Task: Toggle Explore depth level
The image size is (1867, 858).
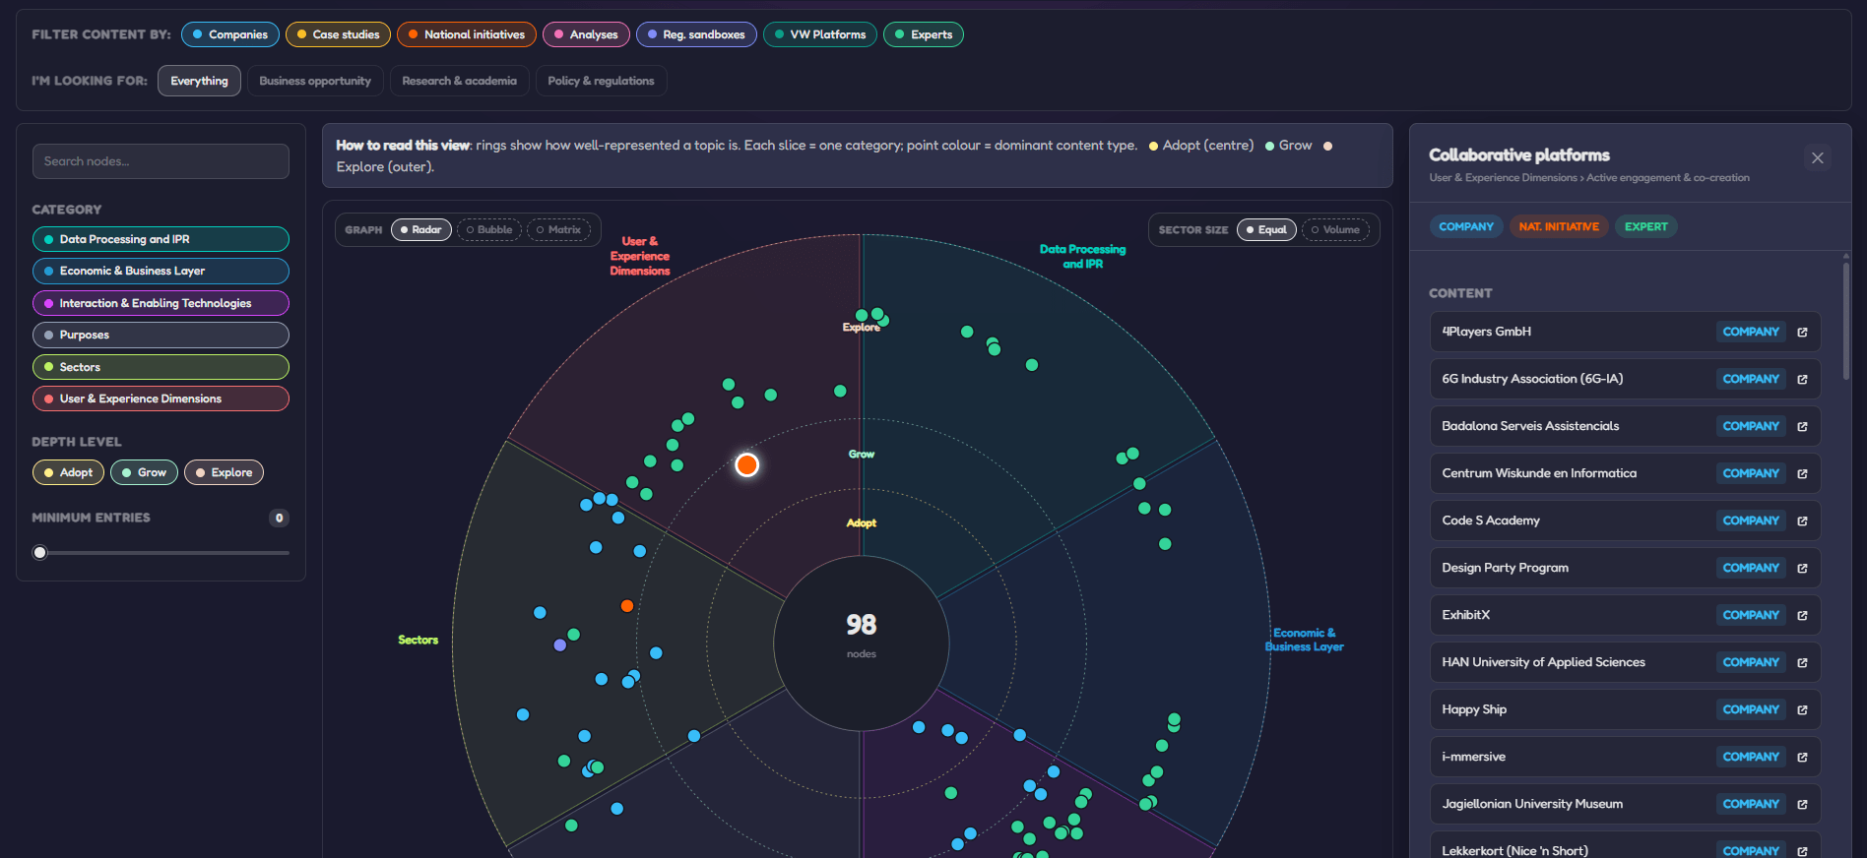Action: point(224,472)
